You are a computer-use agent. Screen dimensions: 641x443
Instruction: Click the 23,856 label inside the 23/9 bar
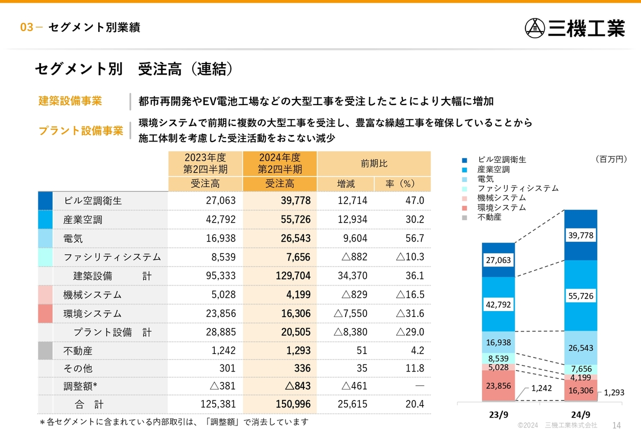coord(498,385)
